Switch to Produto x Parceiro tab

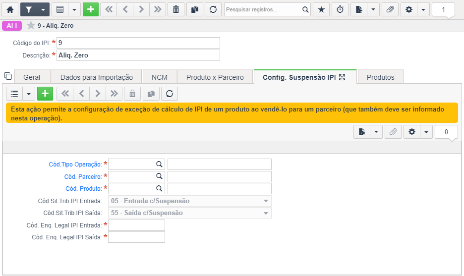(215, 77)
